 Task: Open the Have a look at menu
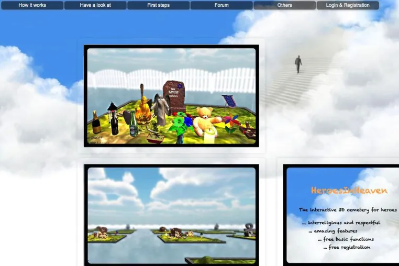95,5
